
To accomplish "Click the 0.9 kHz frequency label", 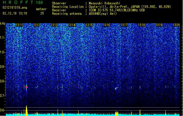I will pos(3,67).
